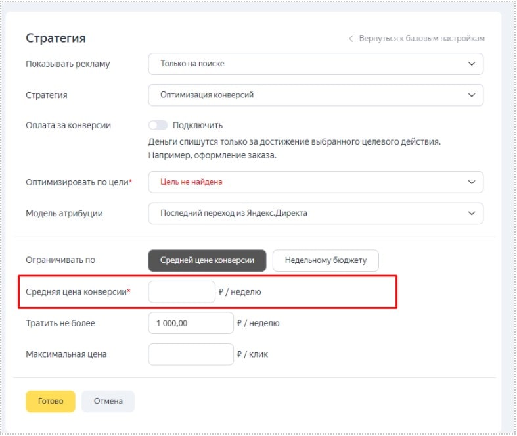Follow the Вернуться к базовым настройкам link
Screen dimensions: 517x436
422,39
